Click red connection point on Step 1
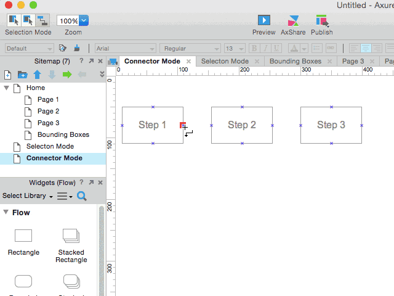The image size is (394, 296). [x=182, y=125]
